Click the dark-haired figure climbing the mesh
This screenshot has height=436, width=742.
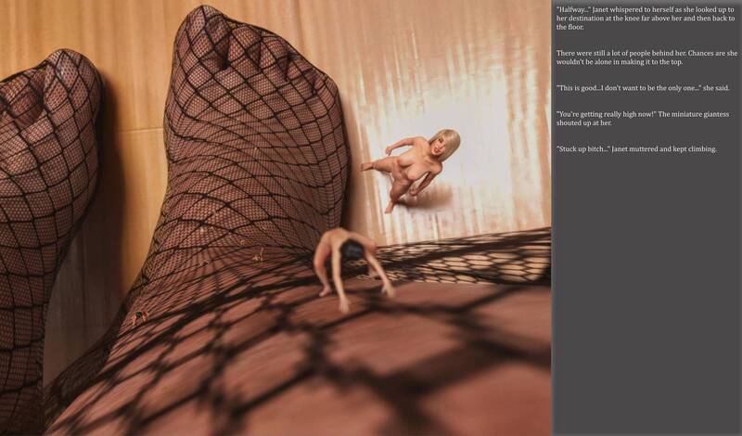pyautogui.click(x=351, y=266)
